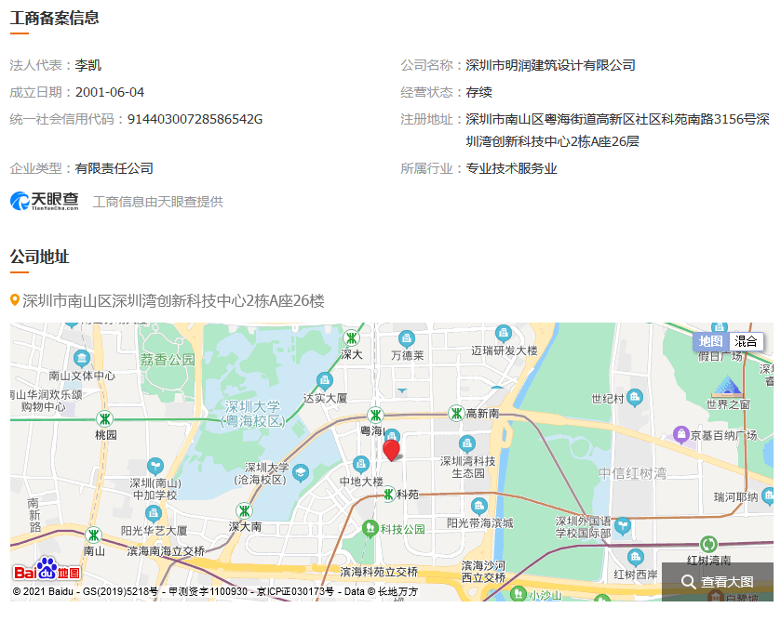Click 瑞河耶纳 building icon
Screen dimensions: 781x621
click(x=768, y=495)
